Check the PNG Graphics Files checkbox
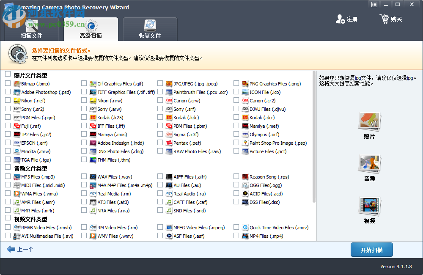The image size is (423, 275). tap(236, 83)
